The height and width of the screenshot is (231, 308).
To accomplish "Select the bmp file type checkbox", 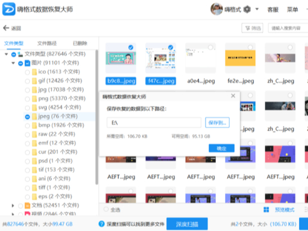I will 28,126.
